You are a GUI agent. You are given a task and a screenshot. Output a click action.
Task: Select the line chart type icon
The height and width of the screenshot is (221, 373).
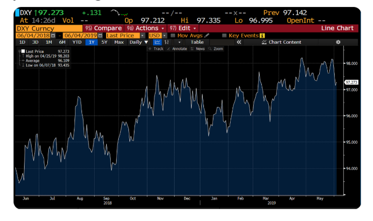pos(157,42)
